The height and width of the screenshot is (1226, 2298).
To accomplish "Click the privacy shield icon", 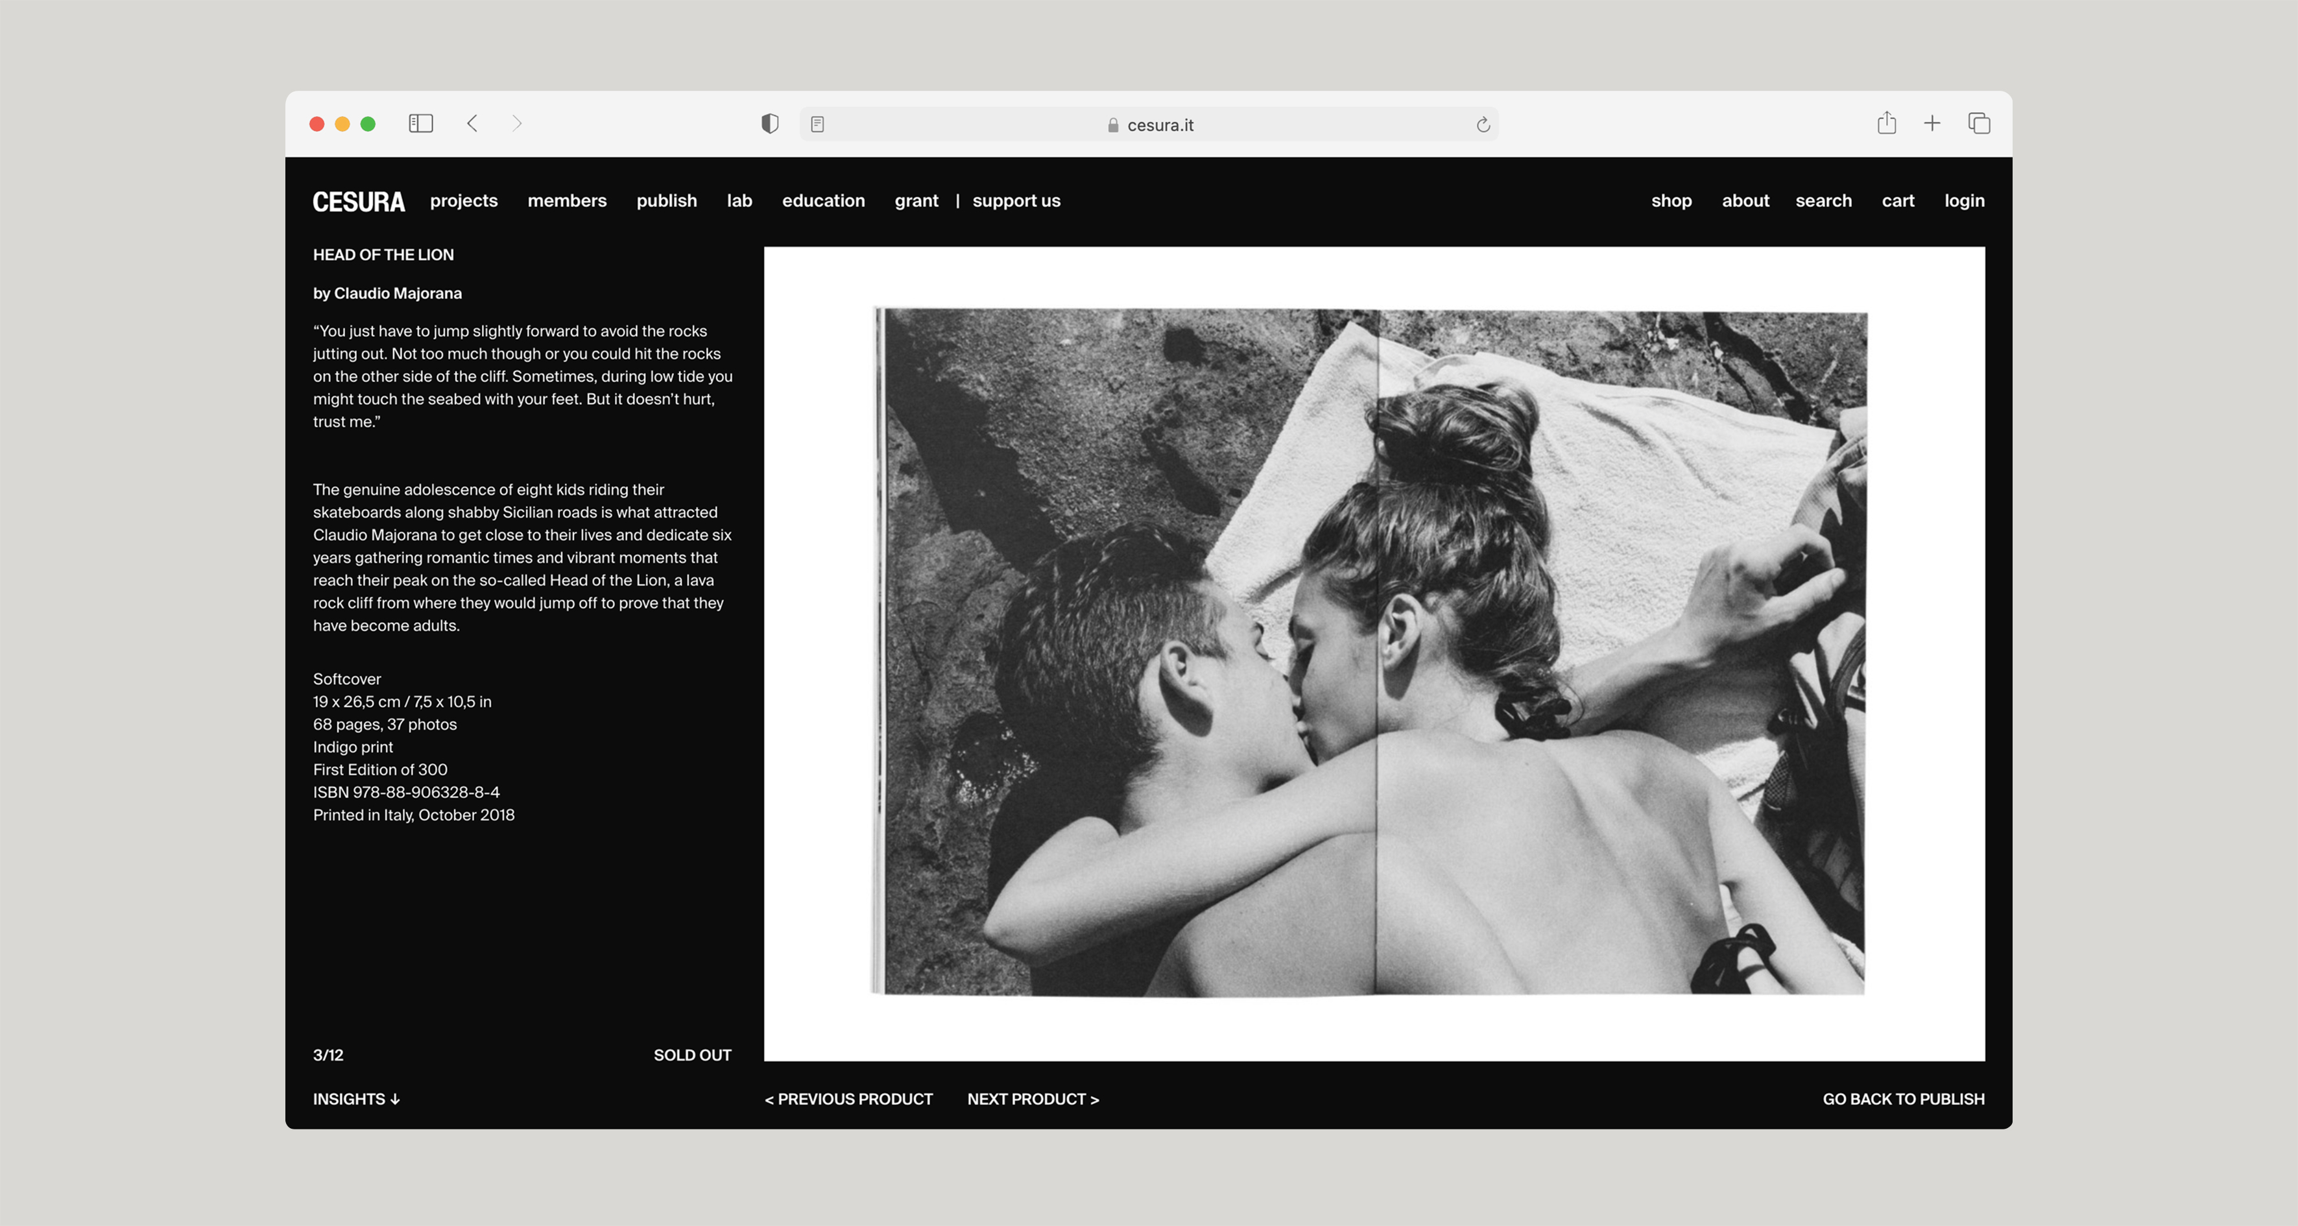I will pos(769,124).
